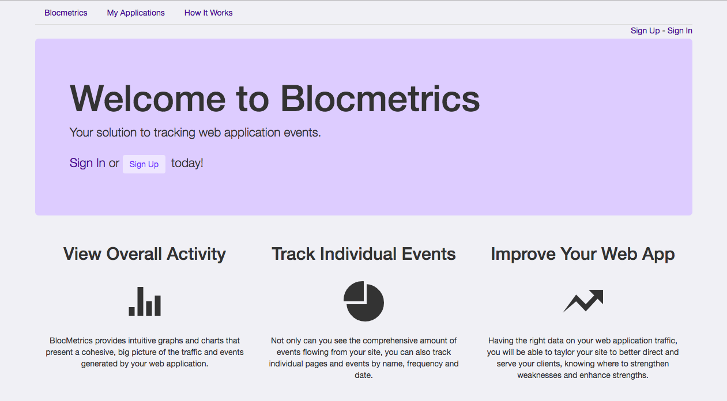The height and width of the screenshot is (401, 727).
Task: Click paragraph starting 'Not only can you see'
Action: pyautogui.click(x=364, y=358)
